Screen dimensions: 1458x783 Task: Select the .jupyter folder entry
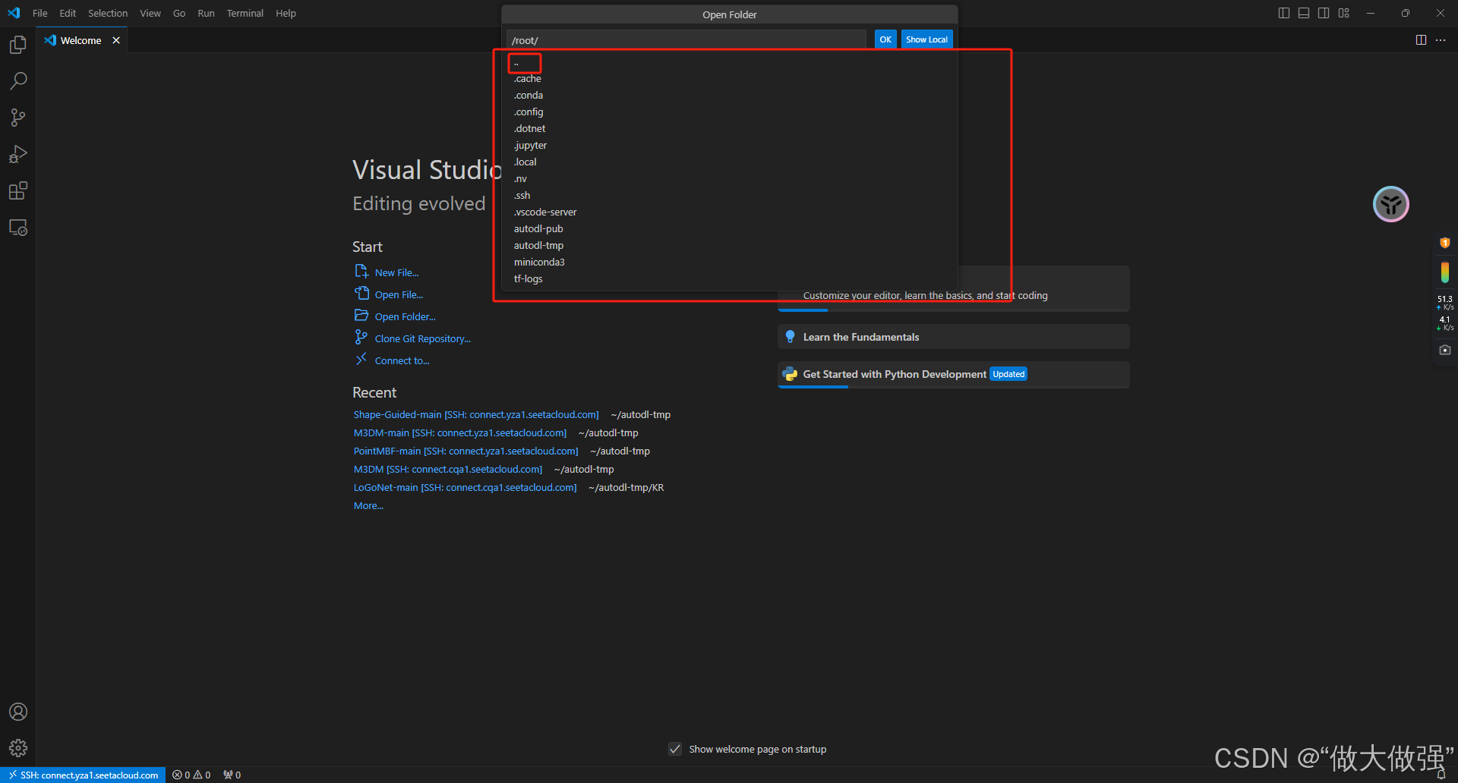pos(729,146)
